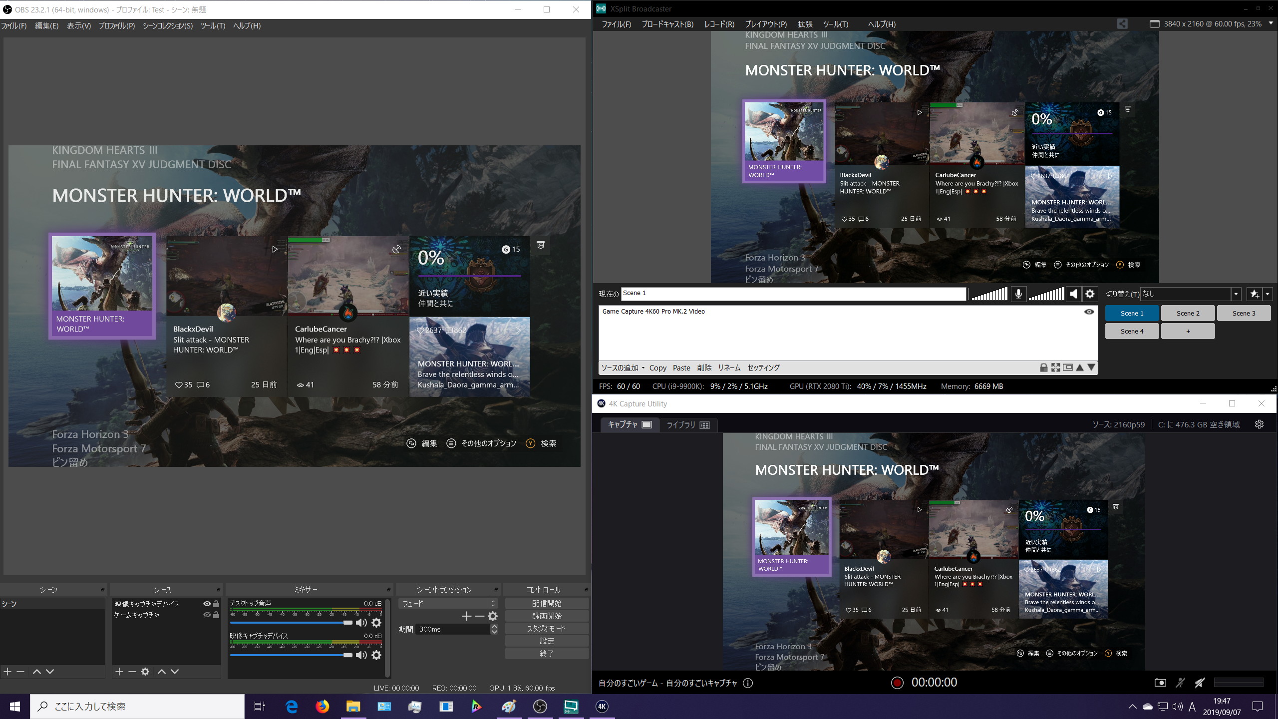The width and height of the screenshot is (1278, 719).
Task: Toggle microphone in 4K Capture Utility
Action: point(1180,683)
